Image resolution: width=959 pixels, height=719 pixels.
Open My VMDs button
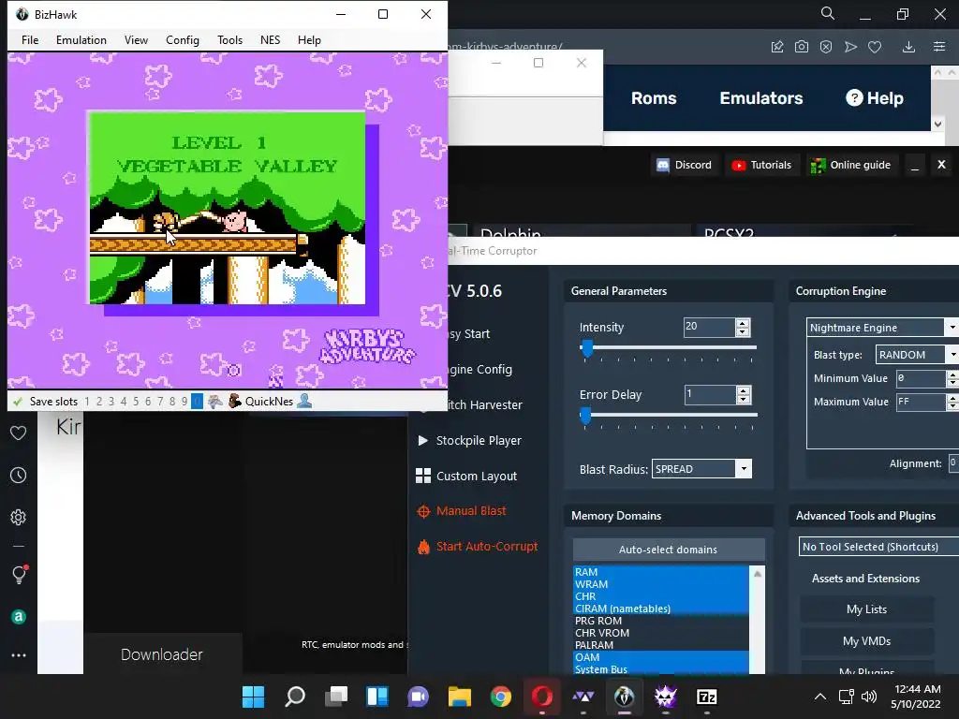pyautogui.click(x=866, y=641)
